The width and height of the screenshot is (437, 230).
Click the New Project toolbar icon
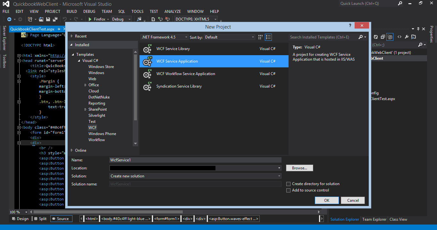tap(30, 19)
